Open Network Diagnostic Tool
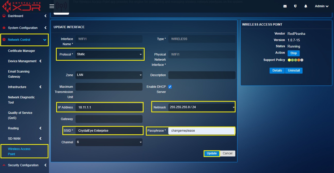Viewport: 334px width, 173px height. pyautogui.click(x=21, y=100)
